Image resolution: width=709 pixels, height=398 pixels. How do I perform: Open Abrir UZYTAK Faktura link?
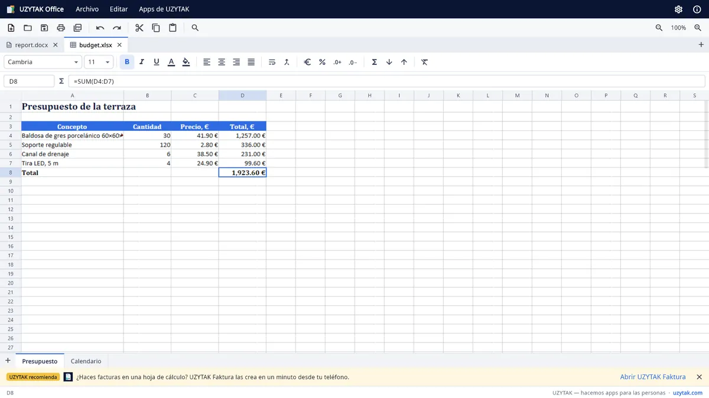[x=653, y=377]
